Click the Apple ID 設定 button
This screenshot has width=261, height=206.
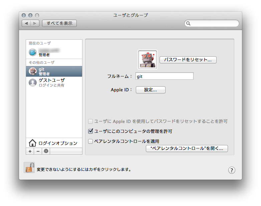point(151,90)
